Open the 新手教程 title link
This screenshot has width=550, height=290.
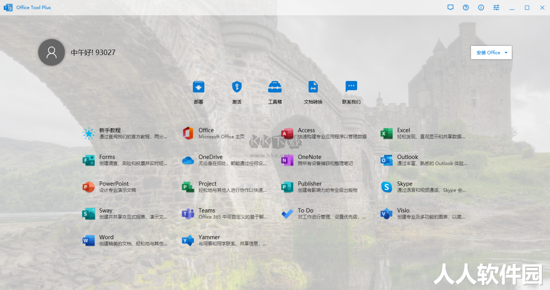[110, 130]
